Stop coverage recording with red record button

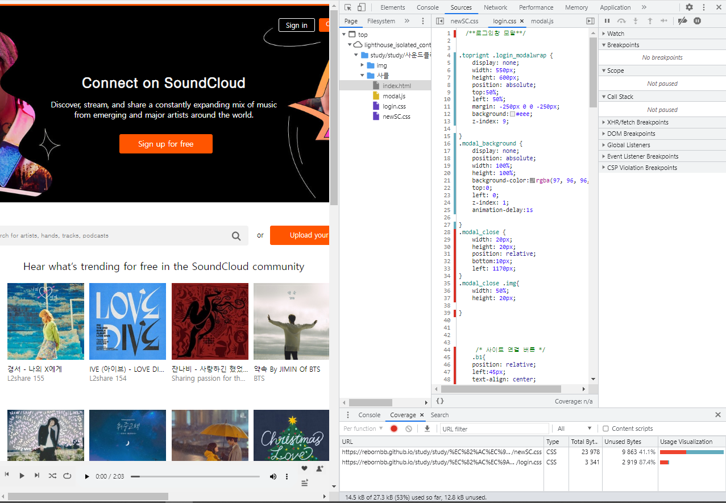point(394,429)
